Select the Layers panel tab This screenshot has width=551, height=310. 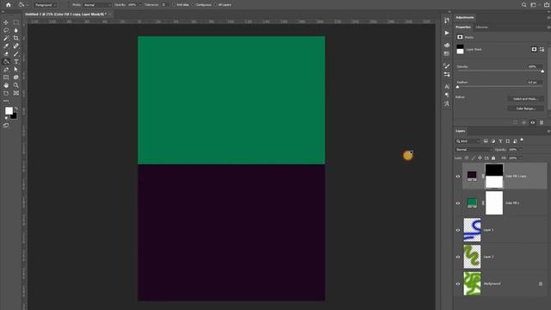461,131
